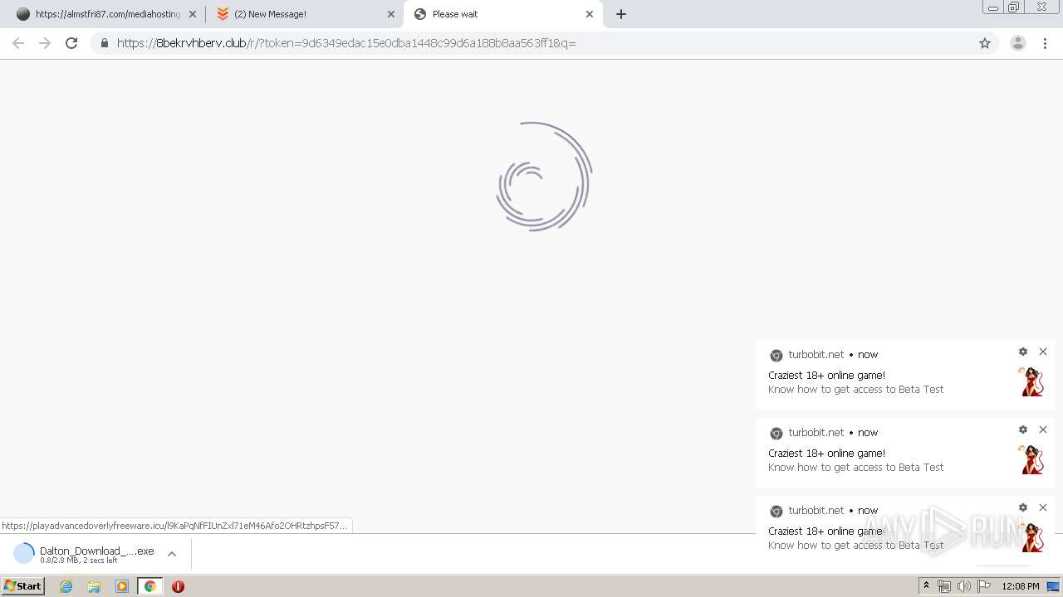This screenshot has height=597, width=1063.
Task: Select the Please wait tab
Action: click(x=502, y=14)
